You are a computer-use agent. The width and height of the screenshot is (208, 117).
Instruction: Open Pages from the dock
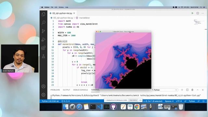(x=123, y=107)
